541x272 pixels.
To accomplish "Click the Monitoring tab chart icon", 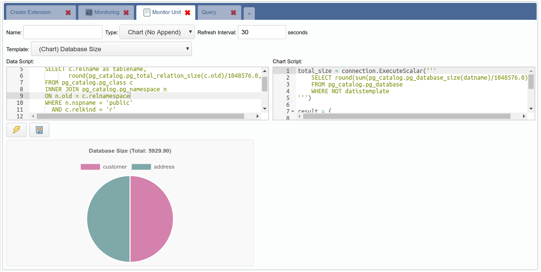I will tap(89, 13).
